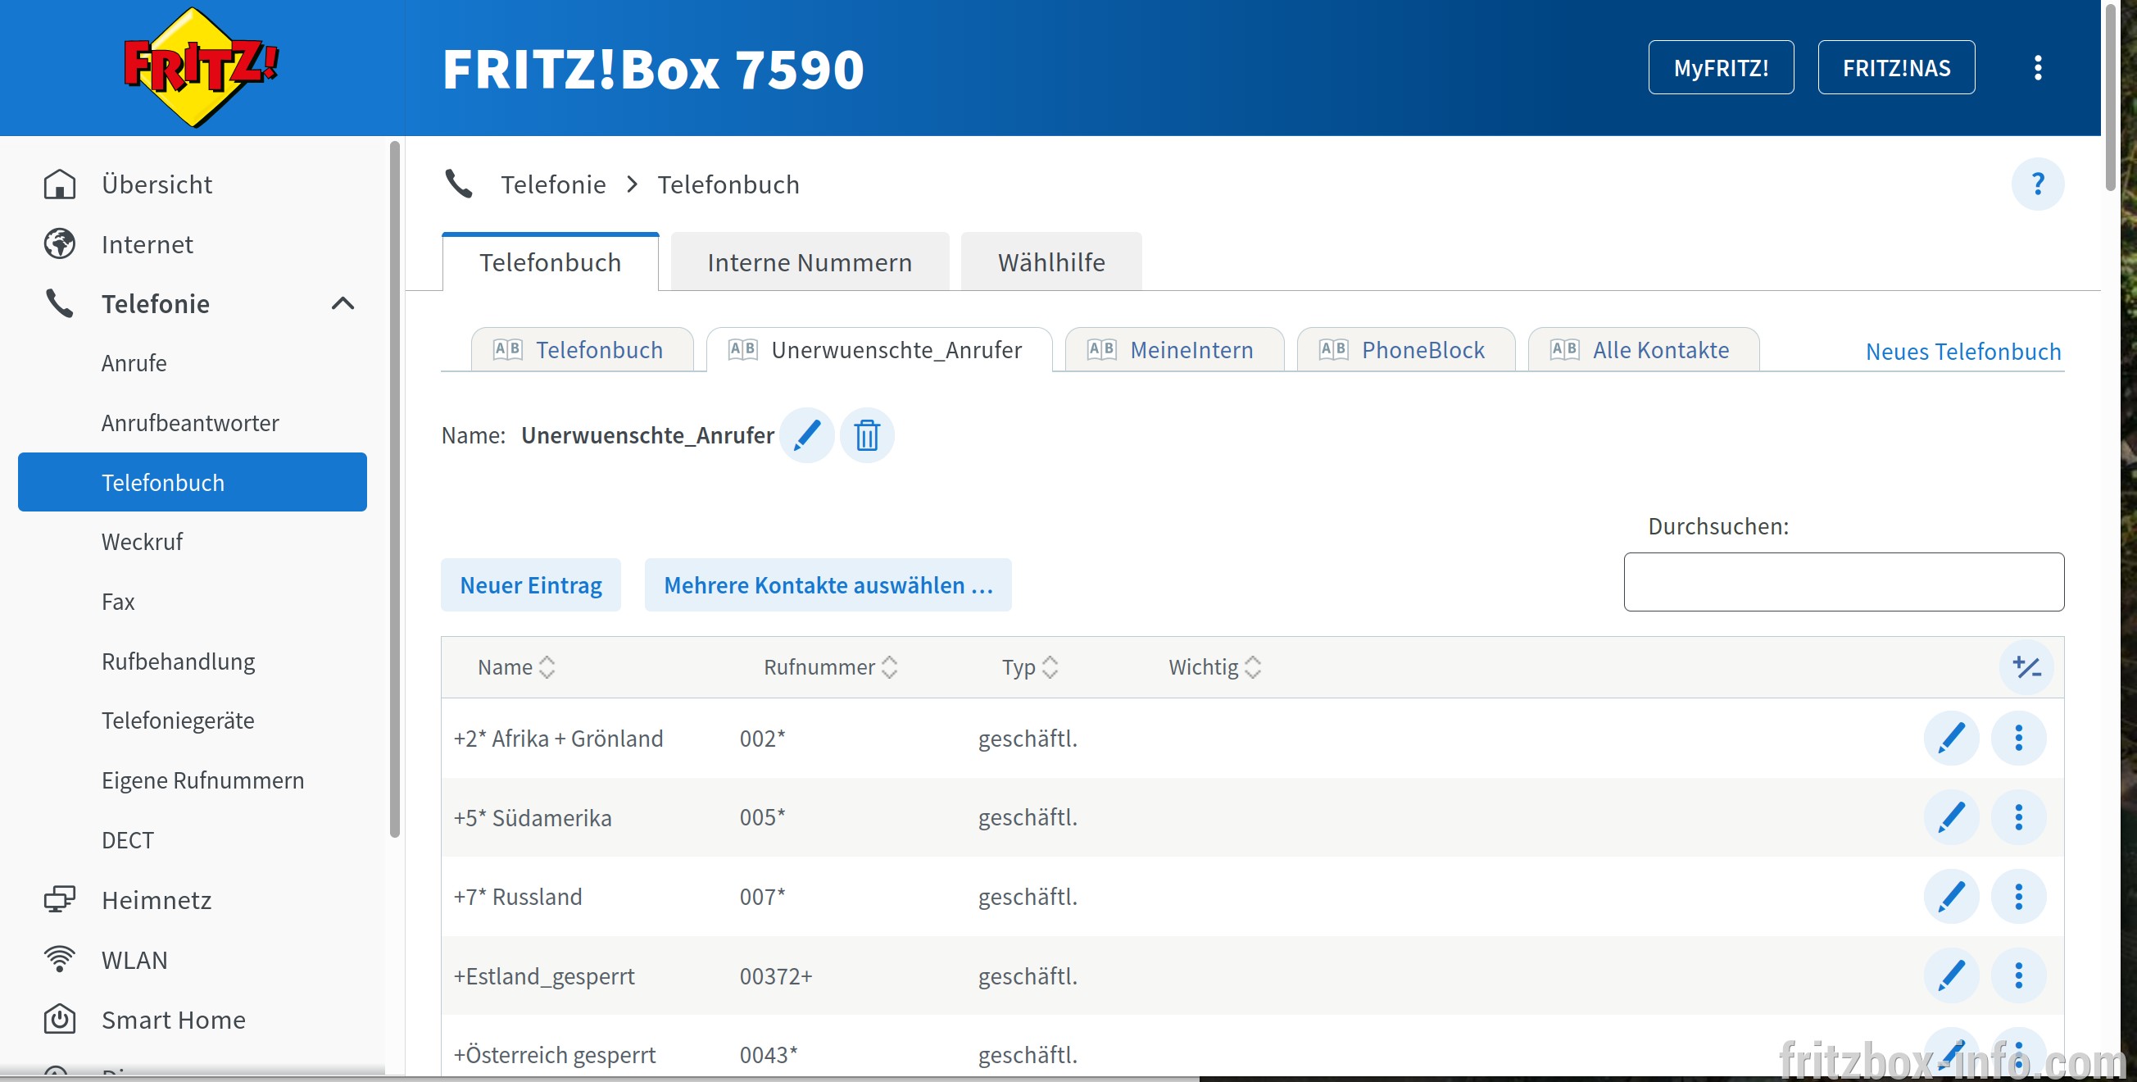2137x1082 pixels.
Task: Open more options for +2* Afrika + Grönland
Action: point(2018,738)
